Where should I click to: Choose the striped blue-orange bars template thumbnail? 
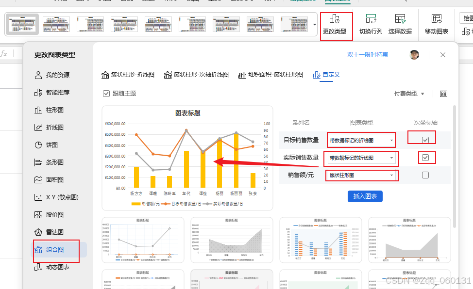[x=321, y=240]
